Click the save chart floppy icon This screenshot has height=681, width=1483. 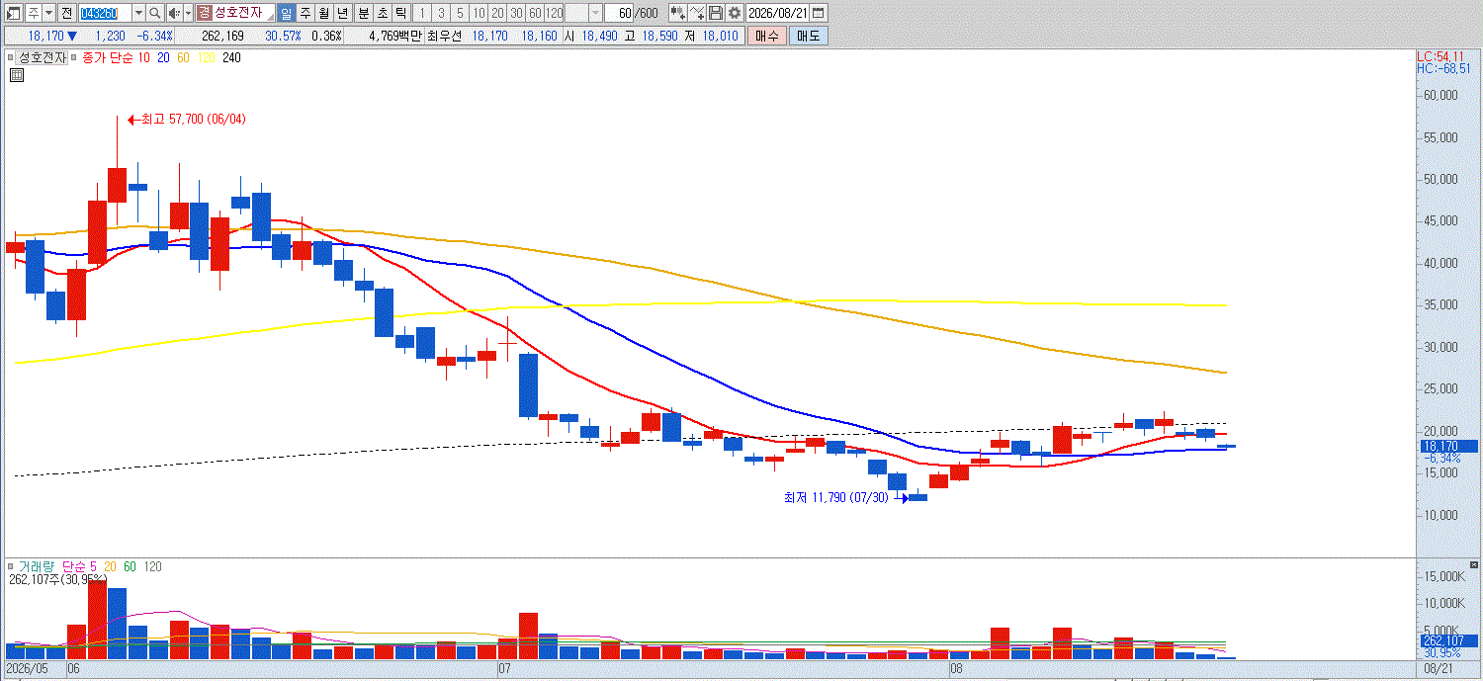[x=716, y=13]
